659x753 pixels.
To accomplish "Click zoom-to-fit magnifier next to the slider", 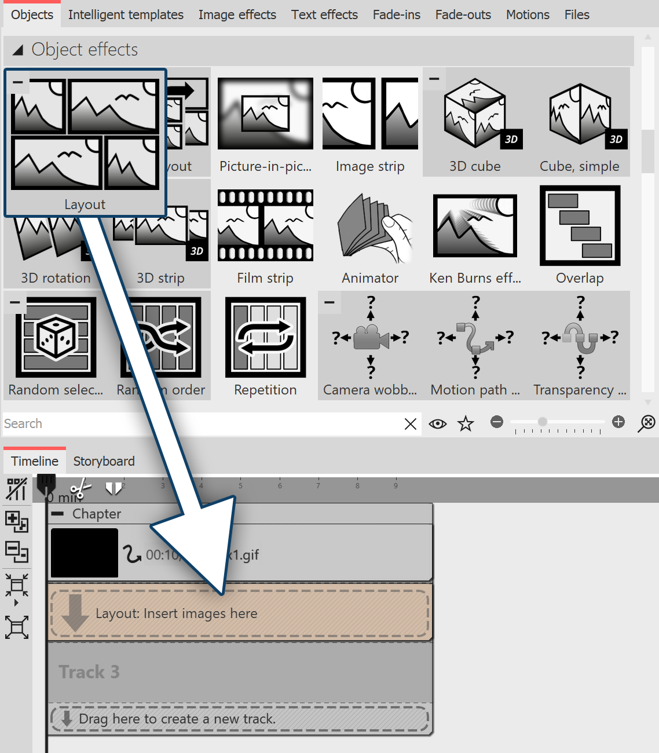I will (647, 423).
